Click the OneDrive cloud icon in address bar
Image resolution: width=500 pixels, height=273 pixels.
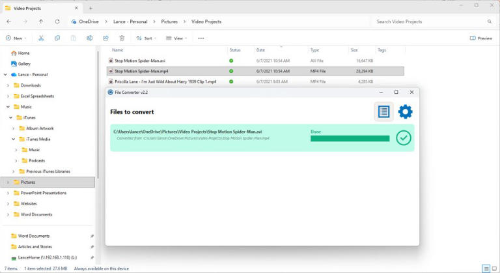(x=74, y=22)
